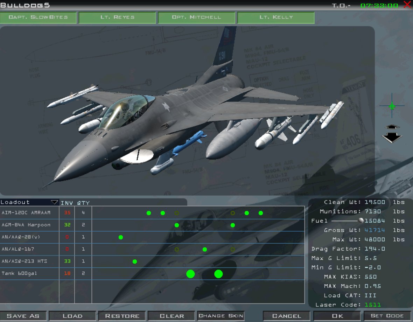Toggle AN/ASQ-213 HTS hardpoint dot
This screenshot has height=322, width=413.
[x=135, y=261]
